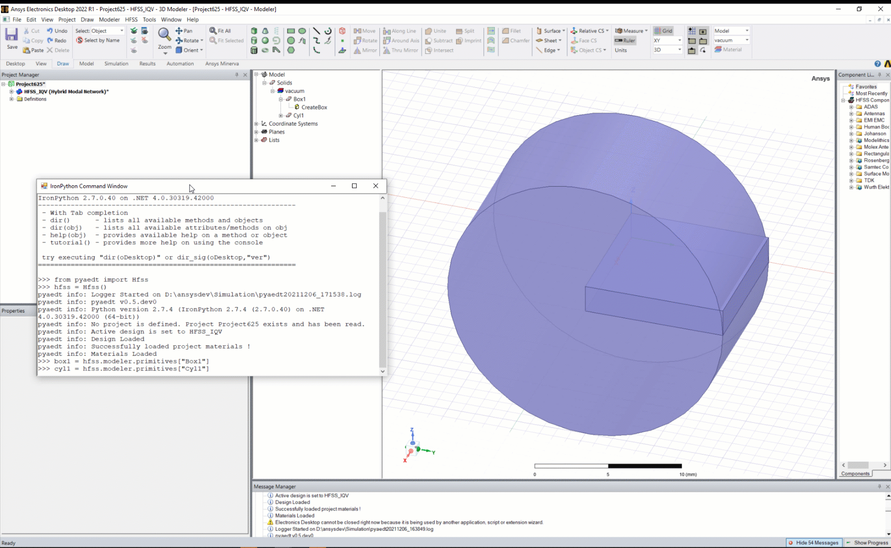Image resolution: width=891 pixels, height=548 pixels.
Task: Select the Draw Bondwire tool
Action: (x=276, y=50)
